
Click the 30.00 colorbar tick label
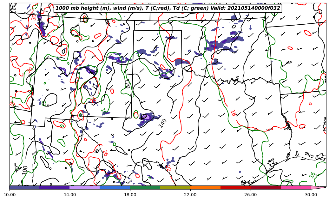[311, 195]
